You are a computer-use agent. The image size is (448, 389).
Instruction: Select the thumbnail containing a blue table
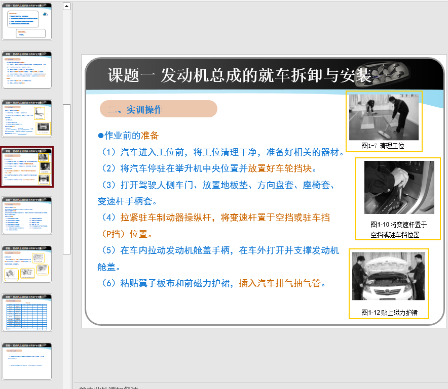[27, 313]
